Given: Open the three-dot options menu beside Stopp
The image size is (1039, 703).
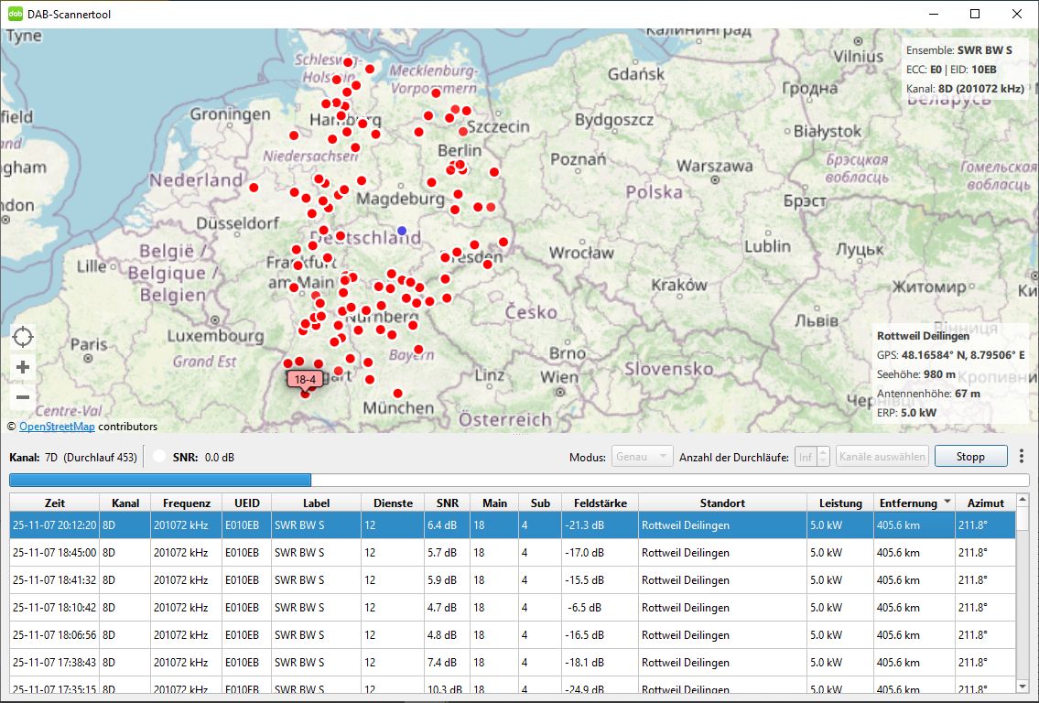Looking at the screenshot, I should click(x=1022, y=456).
